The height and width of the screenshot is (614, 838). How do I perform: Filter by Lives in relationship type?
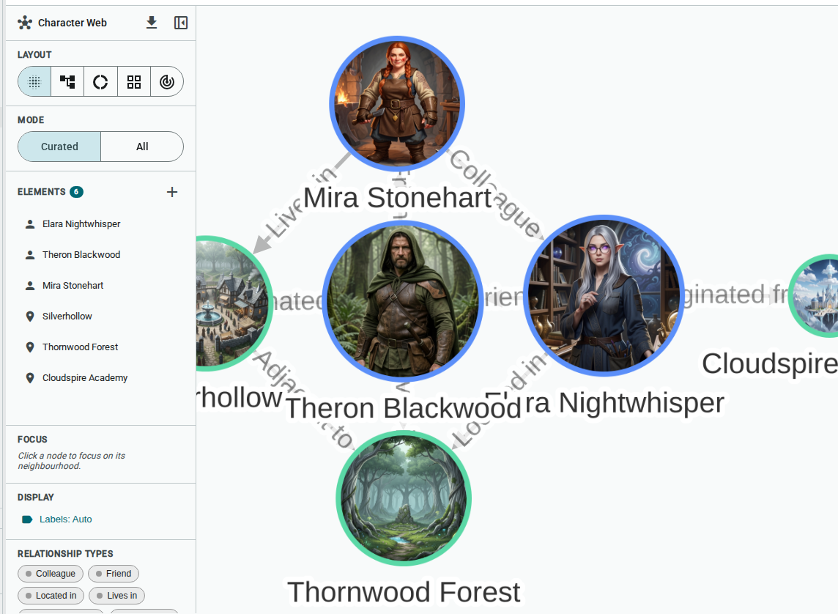116,595
